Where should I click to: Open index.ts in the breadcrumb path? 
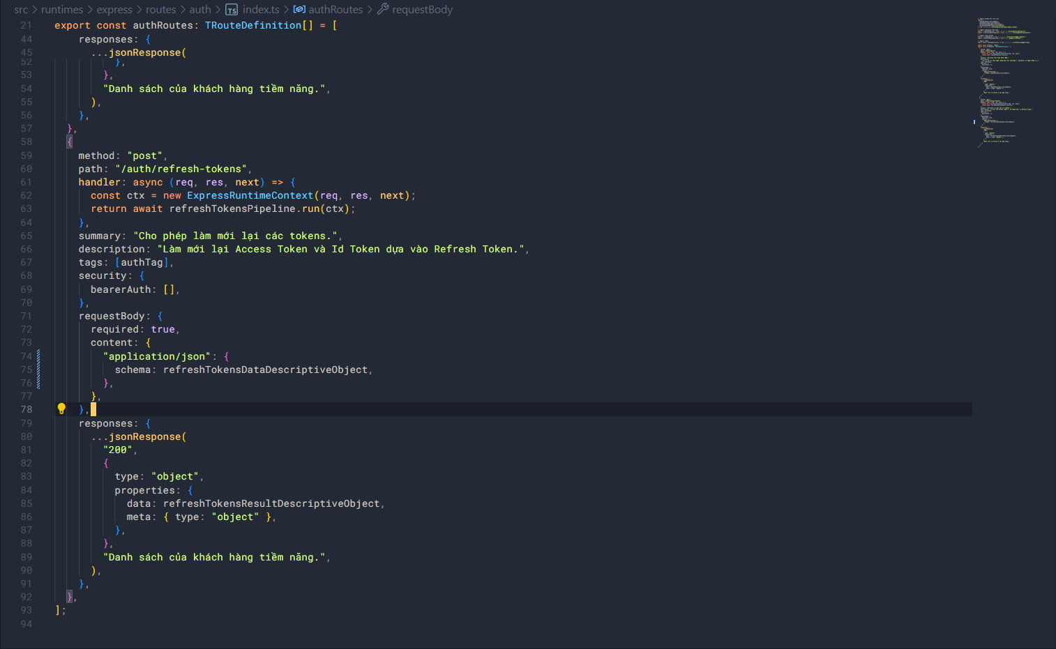click(261, 10)
